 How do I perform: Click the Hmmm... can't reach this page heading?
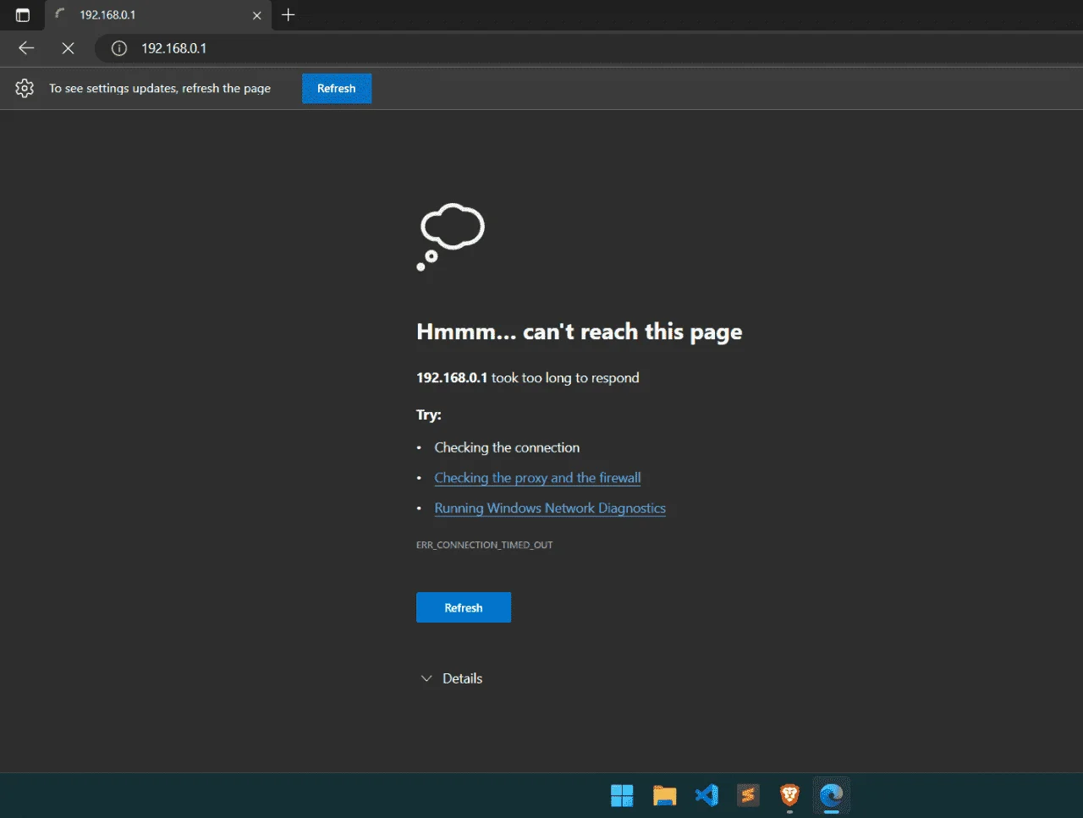(580, 332)
